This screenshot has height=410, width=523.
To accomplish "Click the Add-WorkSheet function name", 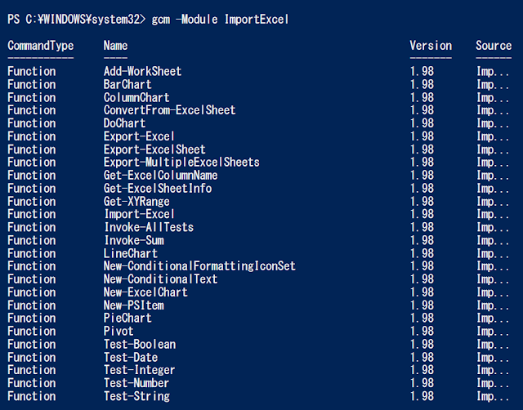I will point(142,71).
